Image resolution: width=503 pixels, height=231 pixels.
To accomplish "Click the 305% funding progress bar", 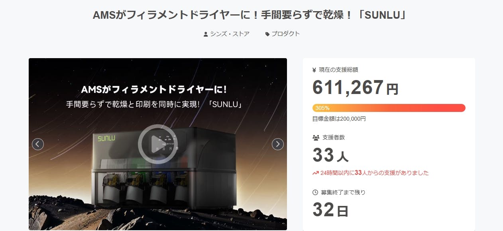I will [389, 108].
